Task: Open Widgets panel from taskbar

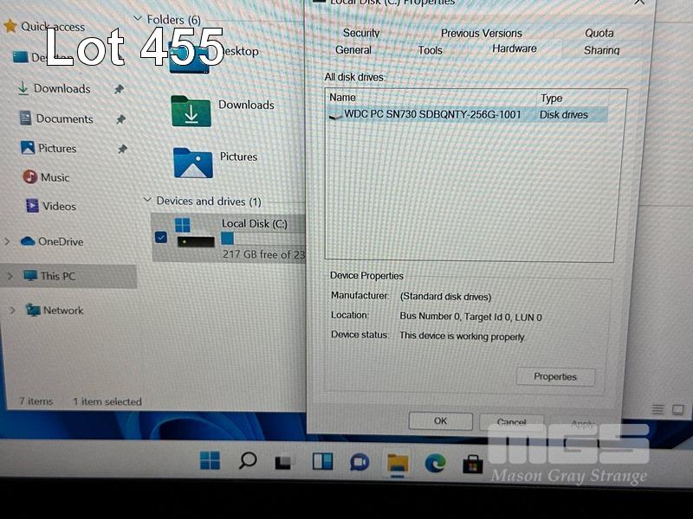Action: 322,462
